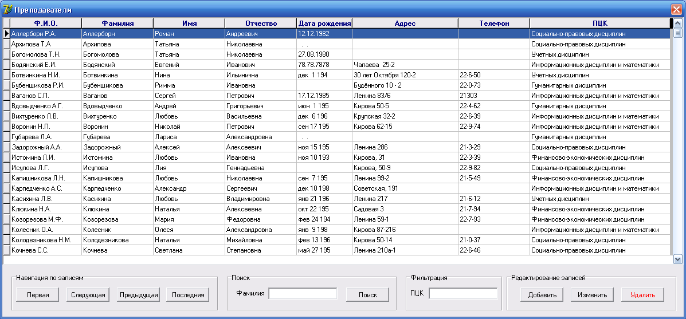Select the cell Бубенщикова Р.И.
686x319 pixels.
click(45, 85)
